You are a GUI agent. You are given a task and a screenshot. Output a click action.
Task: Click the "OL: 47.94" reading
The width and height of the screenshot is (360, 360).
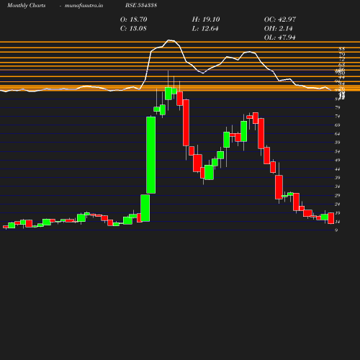(x=279, y=37)
